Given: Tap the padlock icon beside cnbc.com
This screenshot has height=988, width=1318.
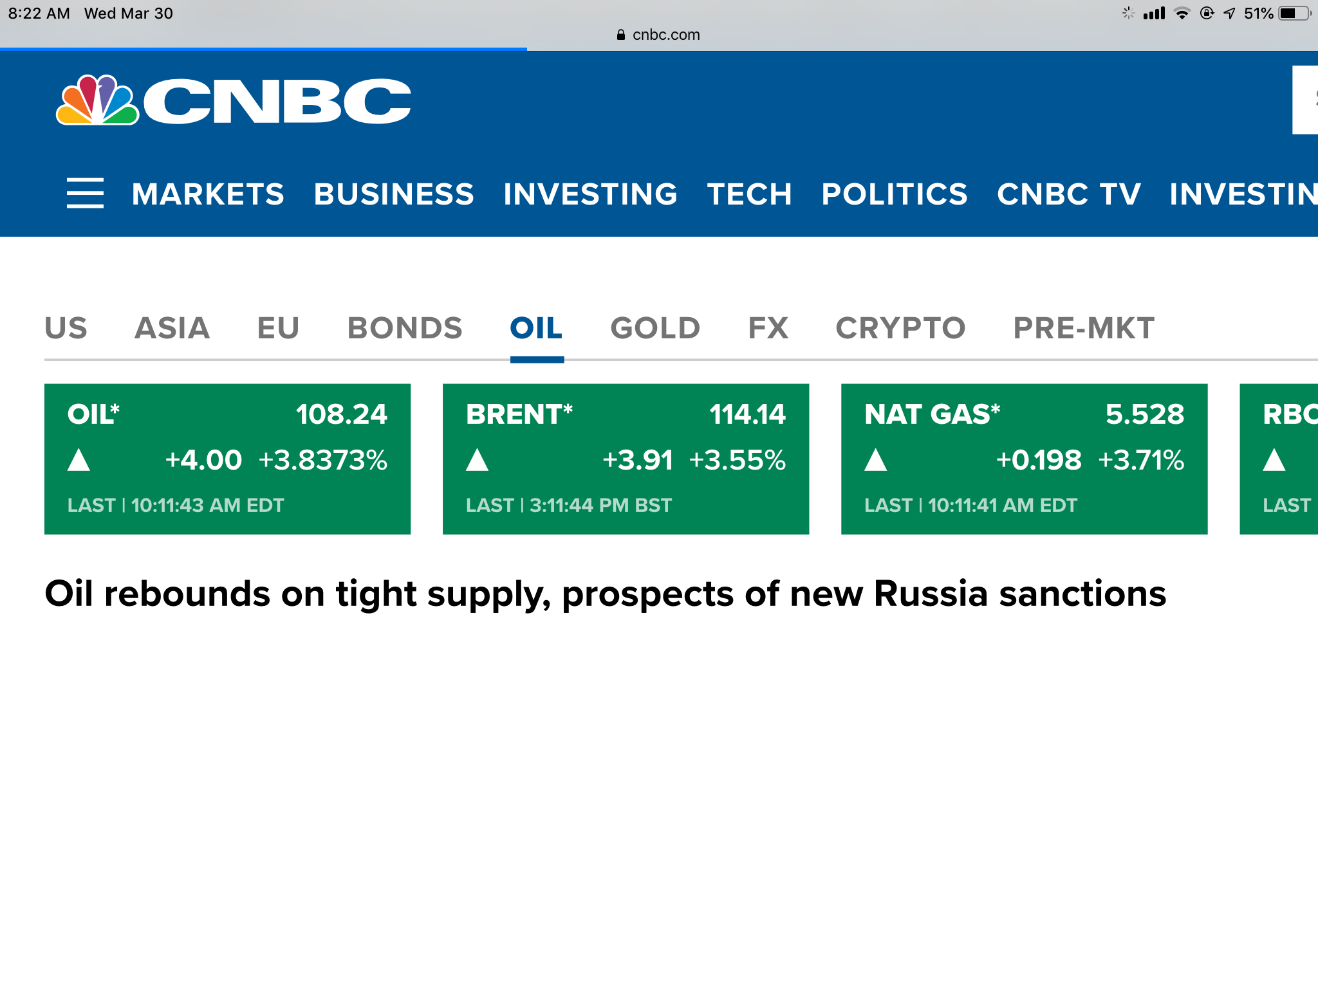Looking at the screenshot, I should 620,35.
